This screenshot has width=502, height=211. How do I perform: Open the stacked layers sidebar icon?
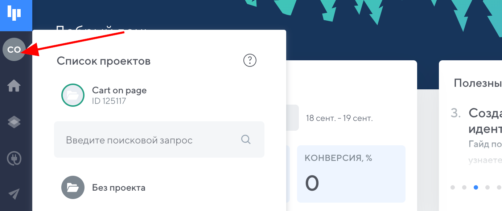pyautogui.click(x=14, y=122)
